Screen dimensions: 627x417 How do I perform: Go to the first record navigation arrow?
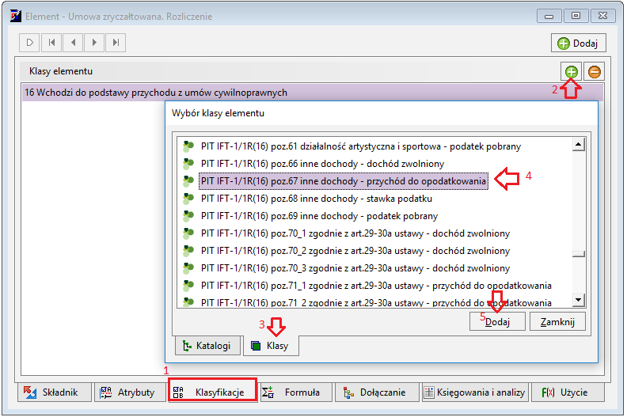(x=51, y=43)
